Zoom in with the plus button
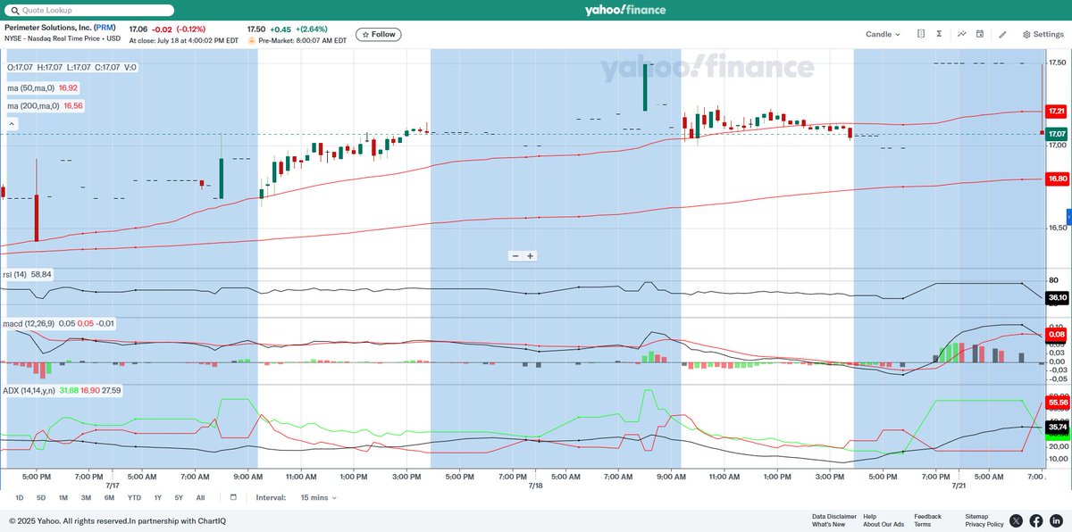This screenshot has width=1072, height=532. coord(530,256)
